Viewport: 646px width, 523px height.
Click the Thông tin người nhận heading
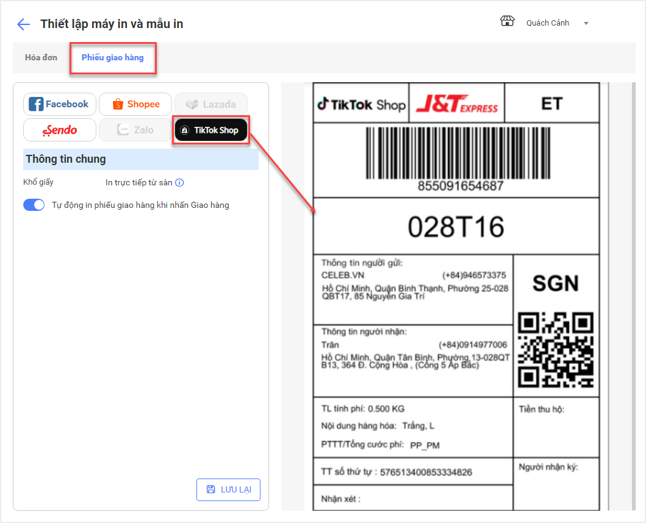[x=364, y=332]
